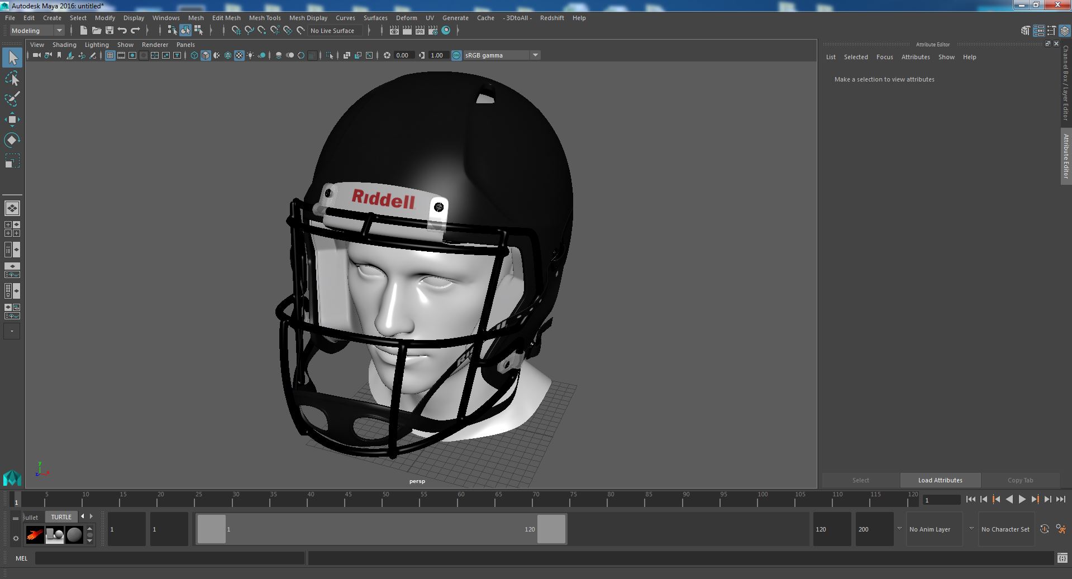Screen dimensions: 1072x579
Task: Activate the Lasso select tool
Action: point(12,79)
